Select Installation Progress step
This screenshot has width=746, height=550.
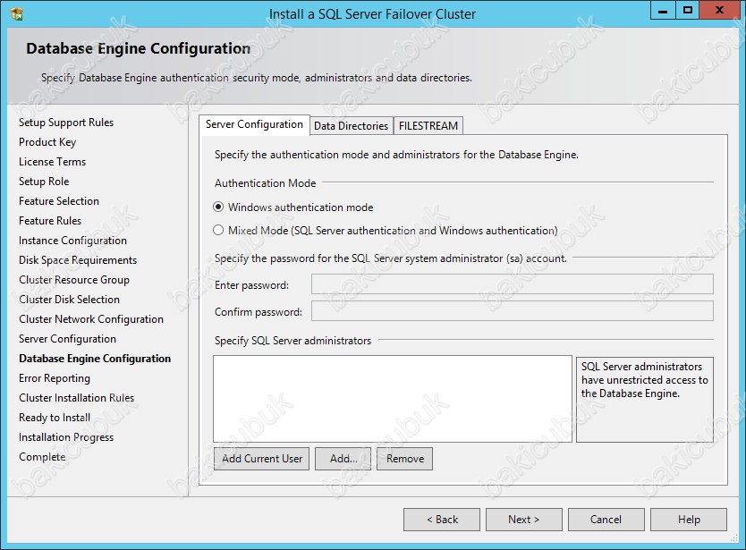[x=66, y=437]
